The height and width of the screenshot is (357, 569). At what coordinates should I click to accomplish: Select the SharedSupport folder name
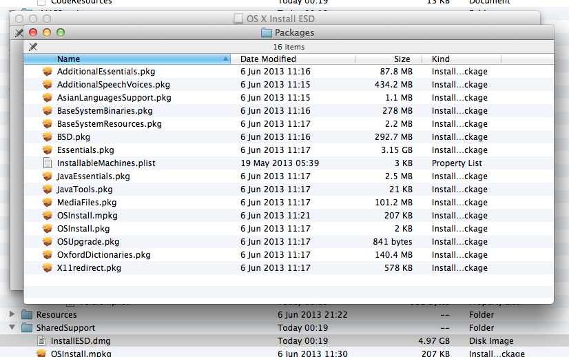point(65,327)
